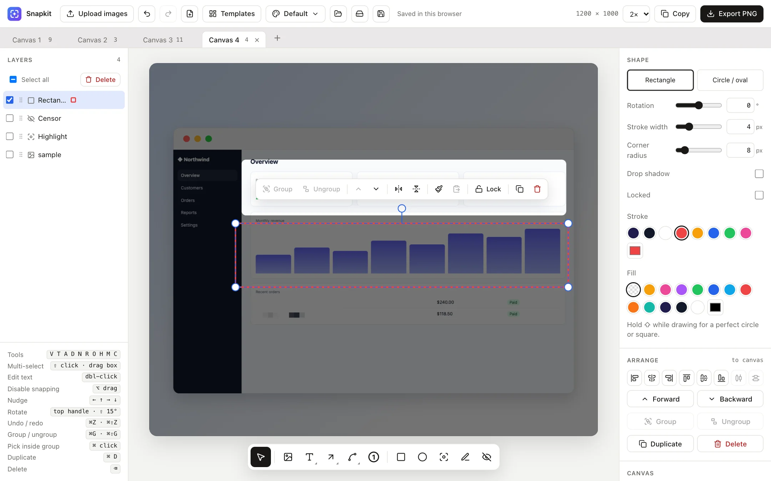Click the Stroke width slider
771x481 pixels.
coord(699,127)
